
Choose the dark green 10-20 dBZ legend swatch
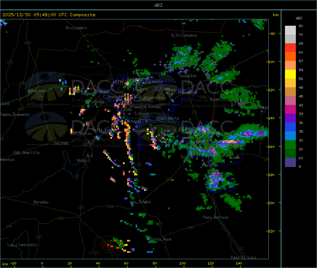click(290, 154)
